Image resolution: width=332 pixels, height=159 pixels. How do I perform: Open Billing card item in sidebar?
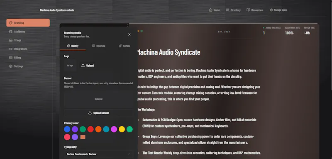tap(28, 58)
